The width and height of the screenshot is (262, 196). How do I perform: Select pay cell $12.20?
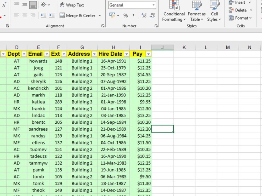click(x=140, y=129)
